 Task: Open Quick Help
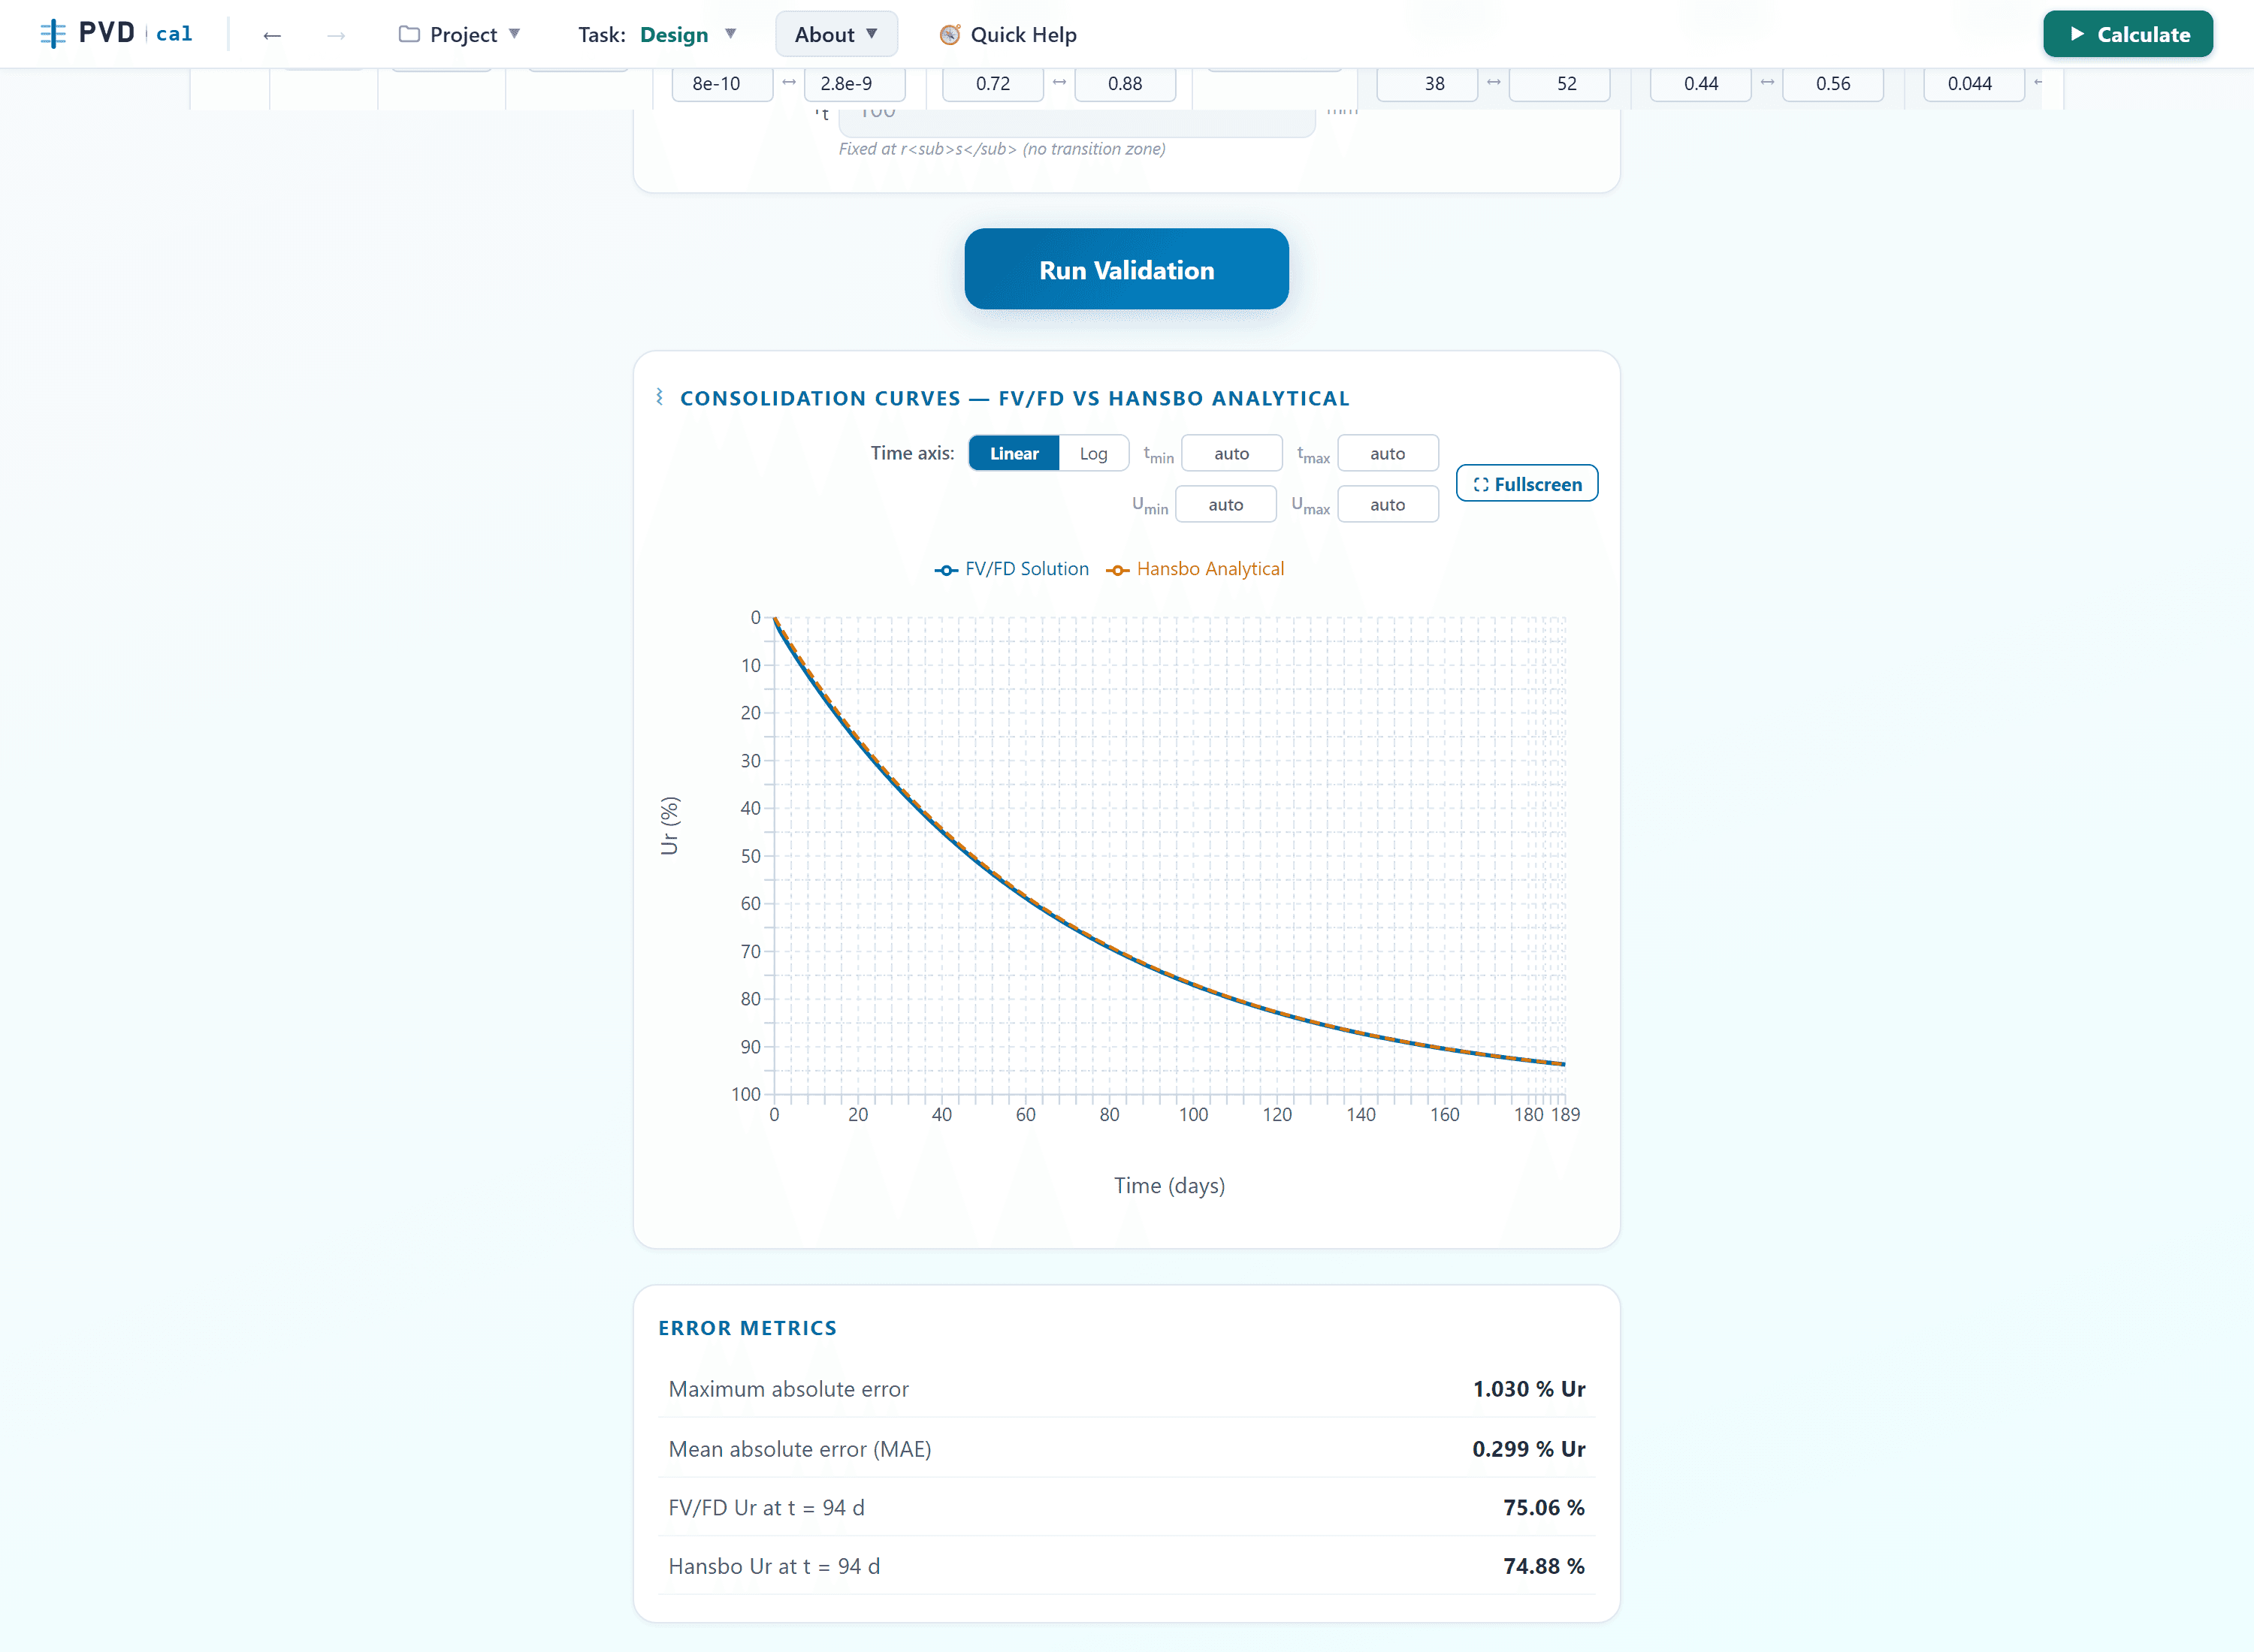(x=1008, y=35)
